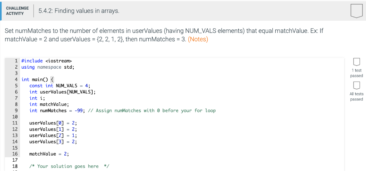This screenshot has height=171, width=366.
Task: Click the instruction text starting "Set numMatches to"
Action: [x=164, y=35]
